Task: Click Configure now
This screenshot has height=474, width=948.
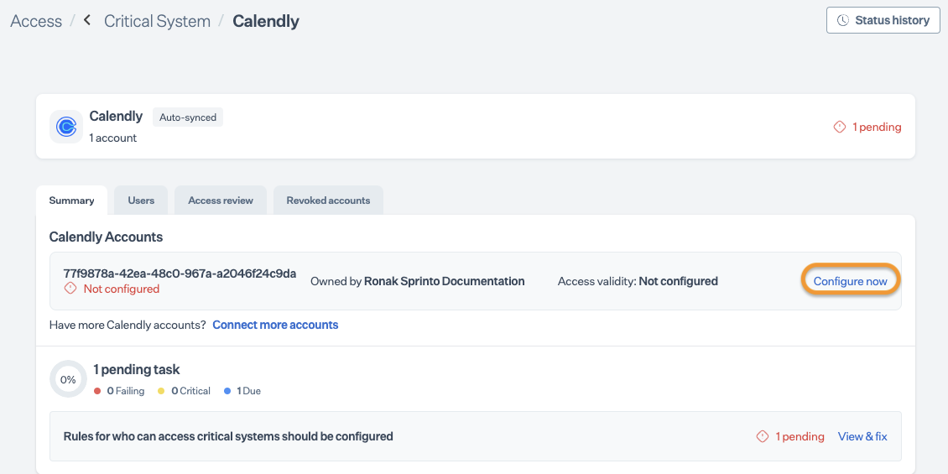Action: pos(850,281)
